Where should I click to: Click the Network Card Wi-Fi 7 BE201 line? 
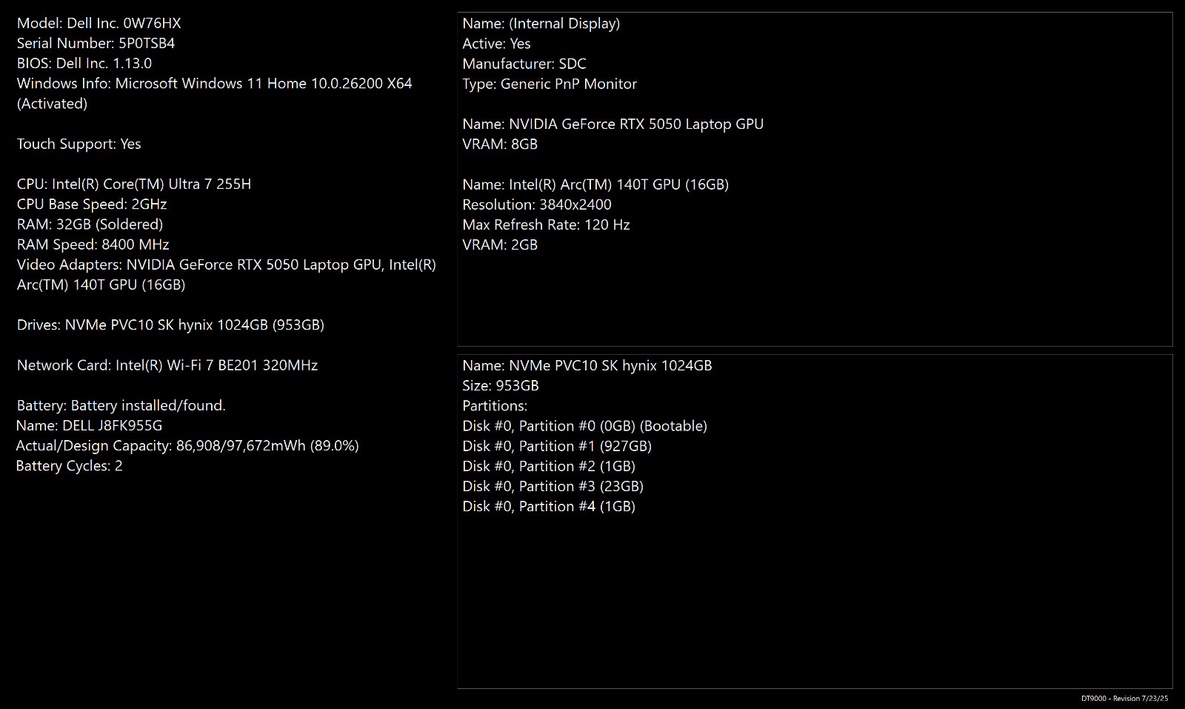tap(167, 365)
